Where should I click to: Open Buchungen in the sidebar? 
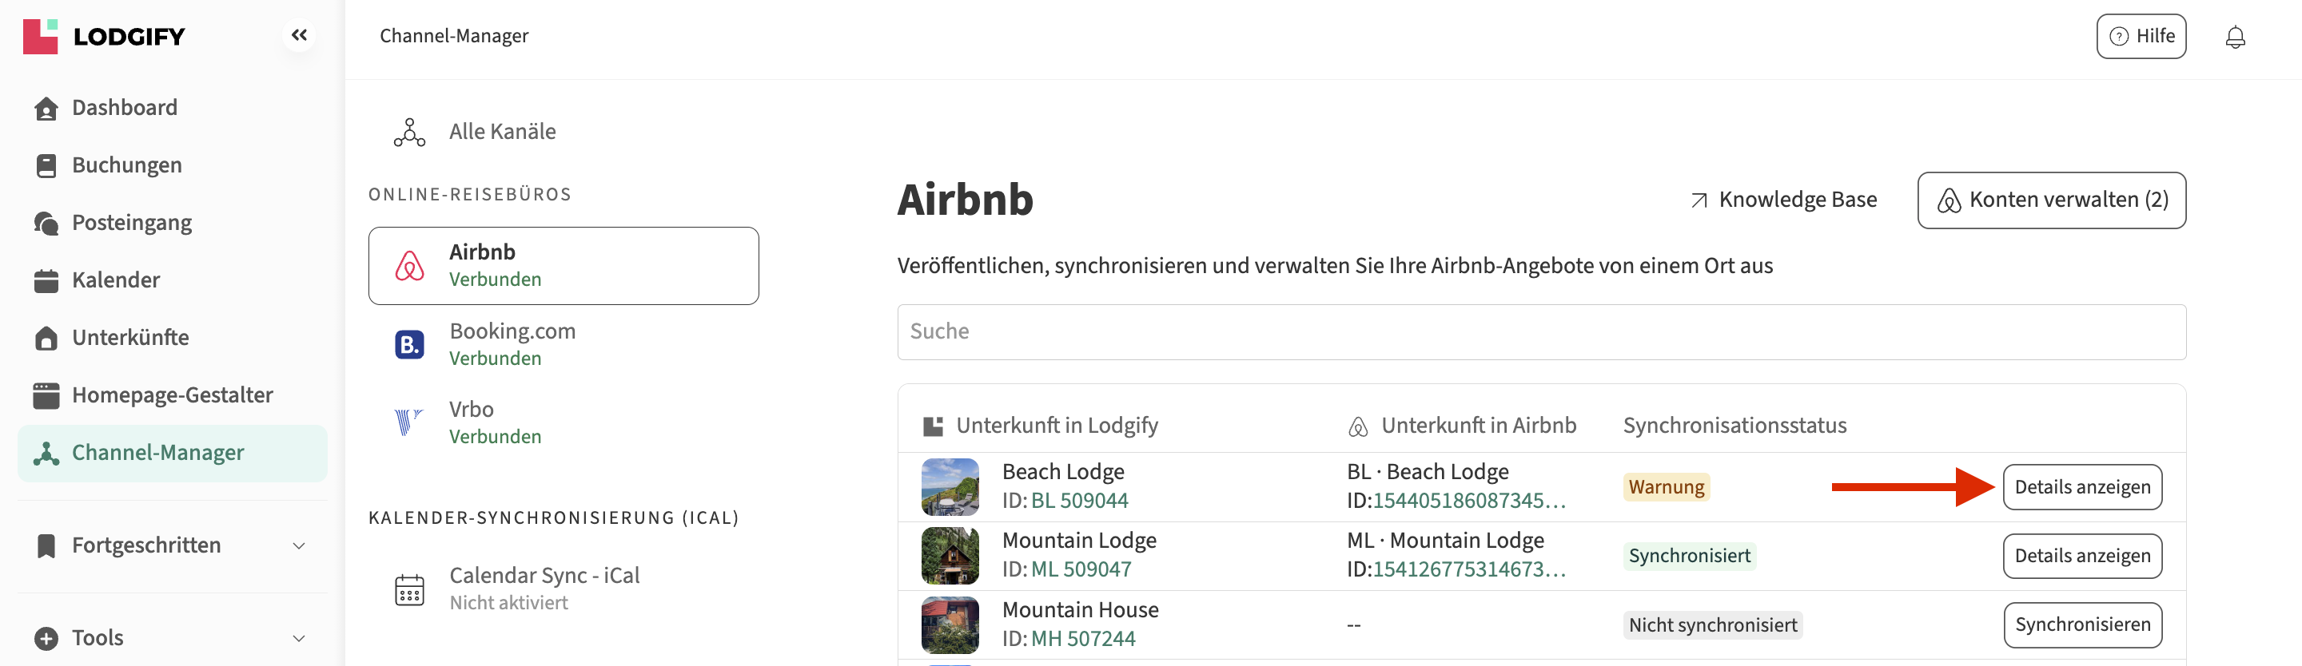pyautogui.click(x=126, y=165)
